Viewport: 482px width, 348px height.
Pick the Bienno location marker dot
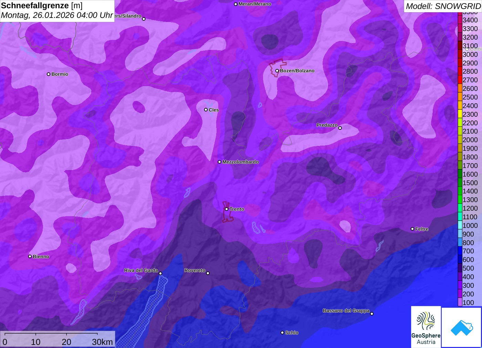[x=30, y=256]
